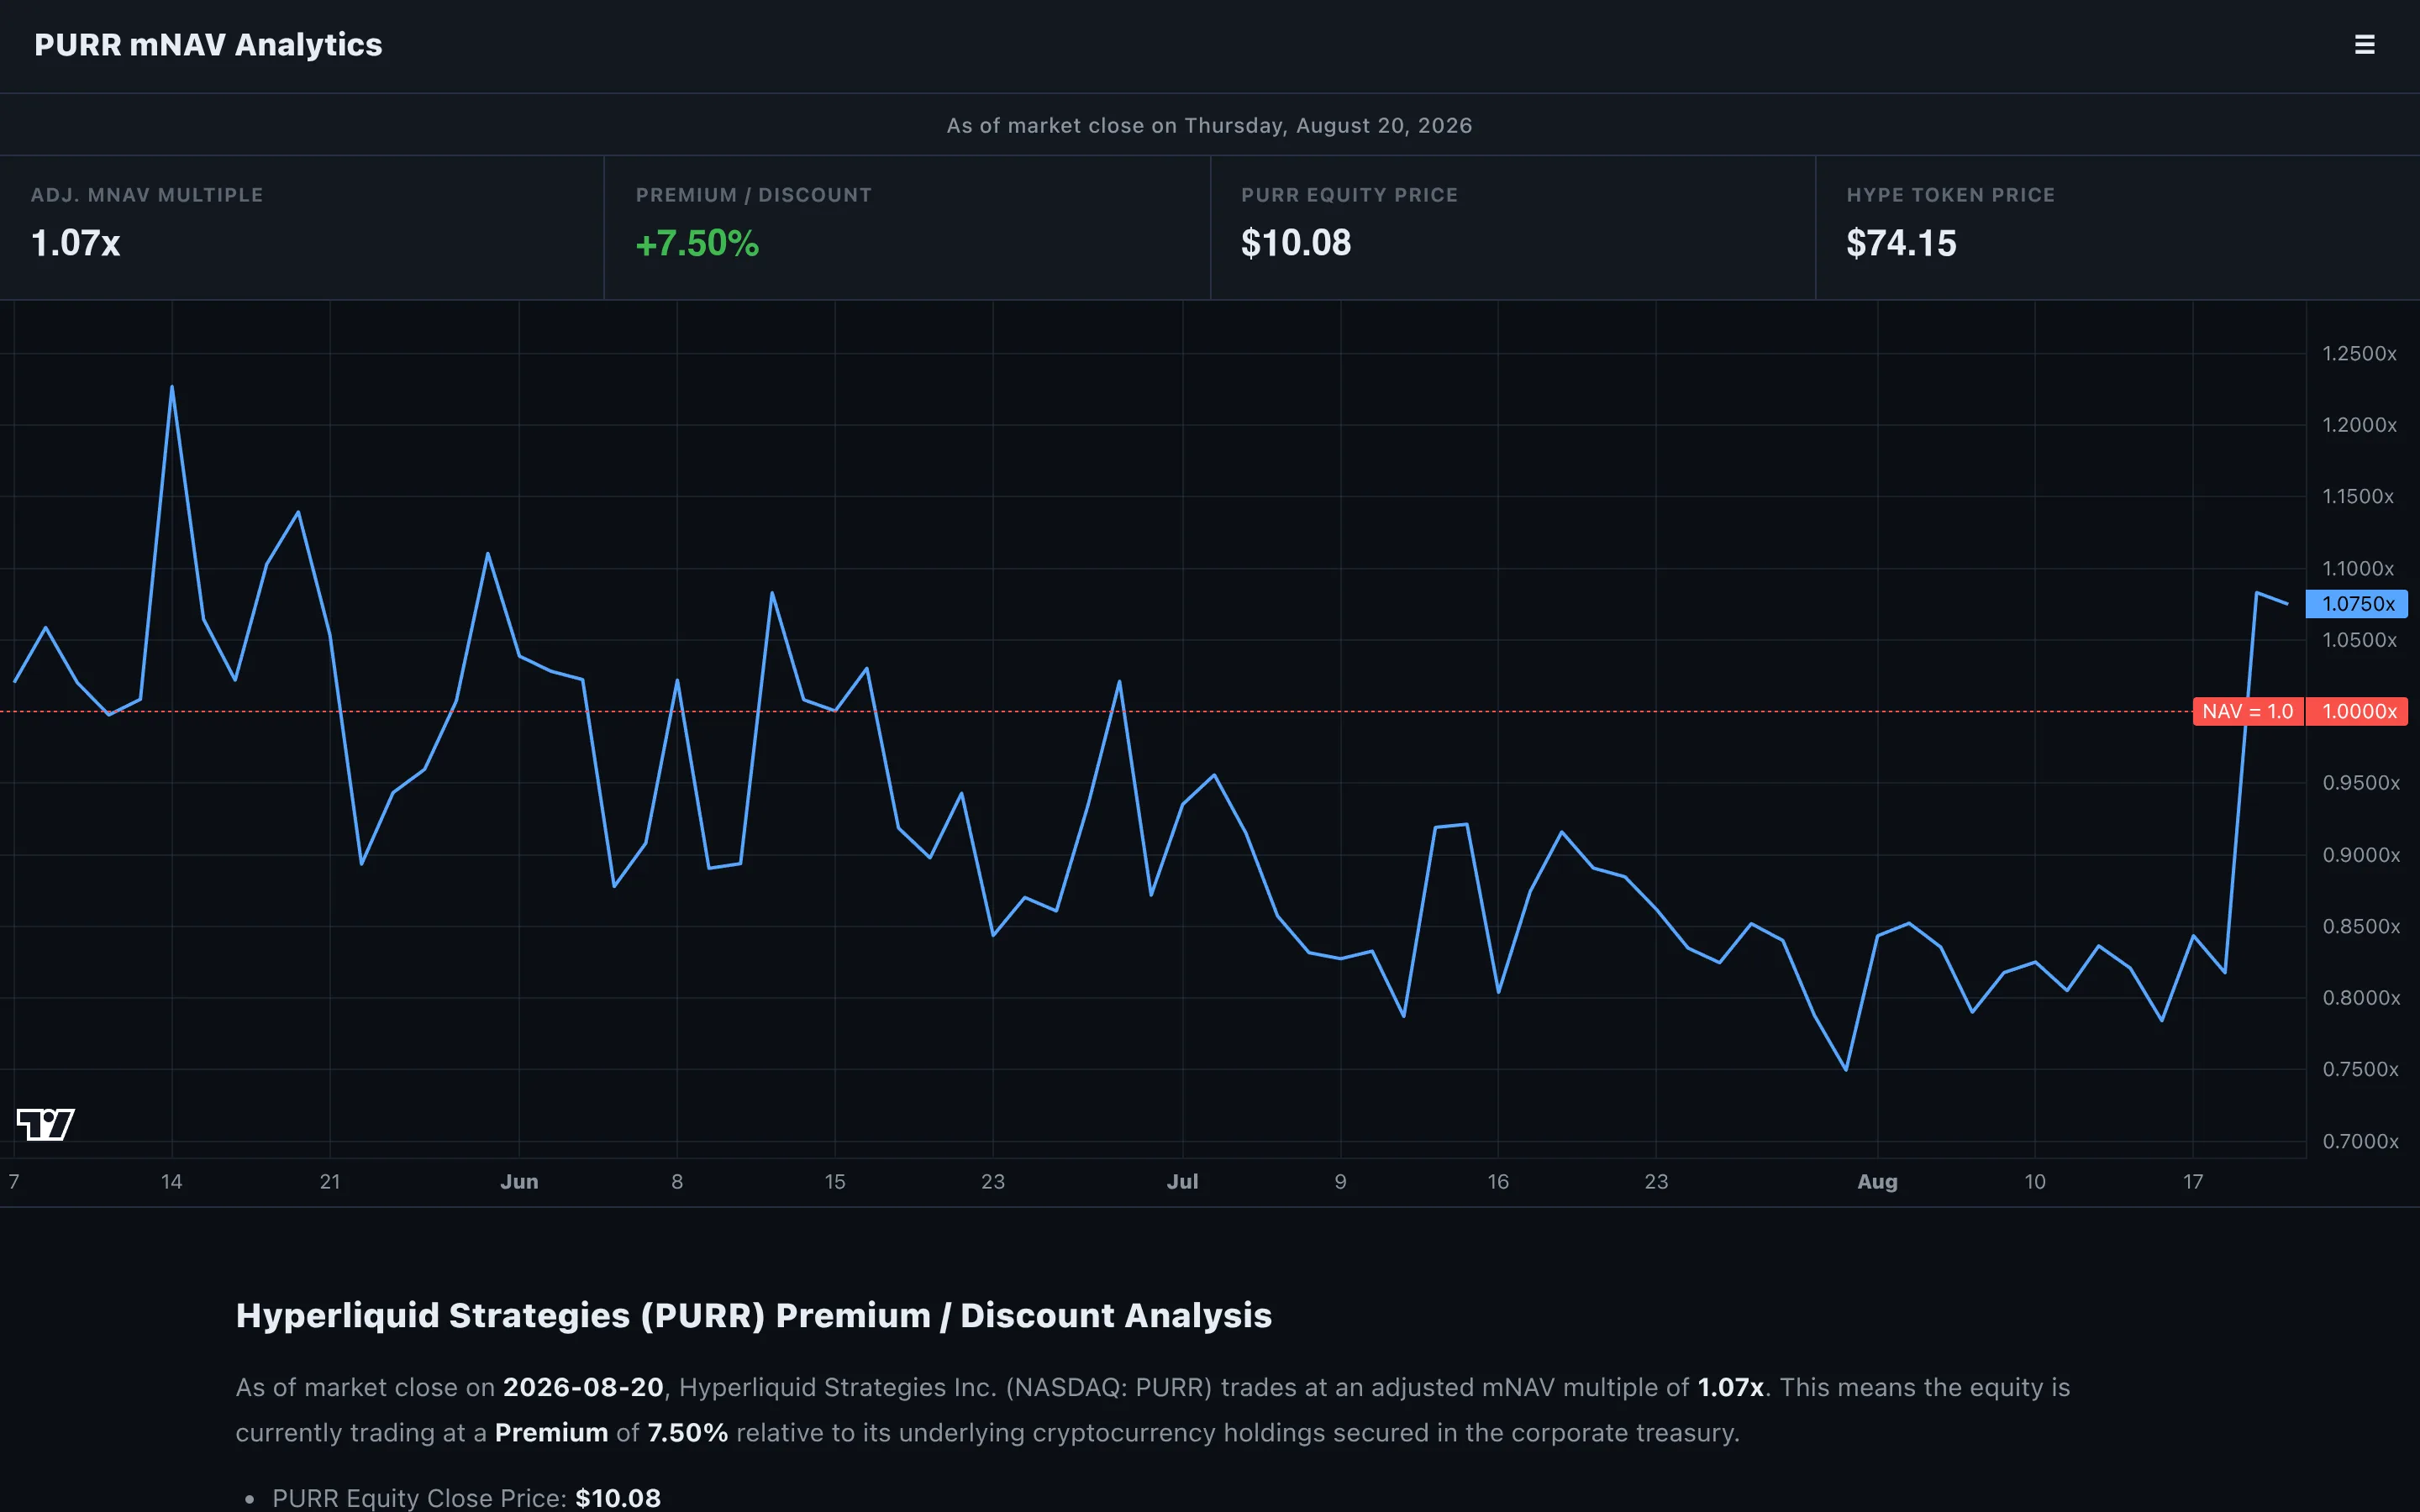This screenshot has width=2420, height=1512.
Task: Click the market close date banner text
Action: point(1209,126)
